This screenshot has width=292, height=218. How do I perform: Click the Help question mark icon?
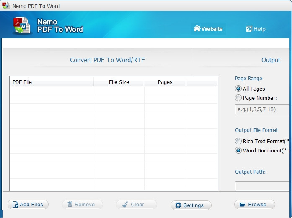tap(249, 29)
